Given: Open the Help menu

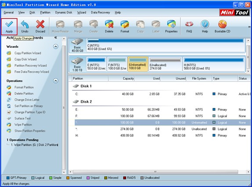Looking at the screenshot, I should (x=118, y=12).
